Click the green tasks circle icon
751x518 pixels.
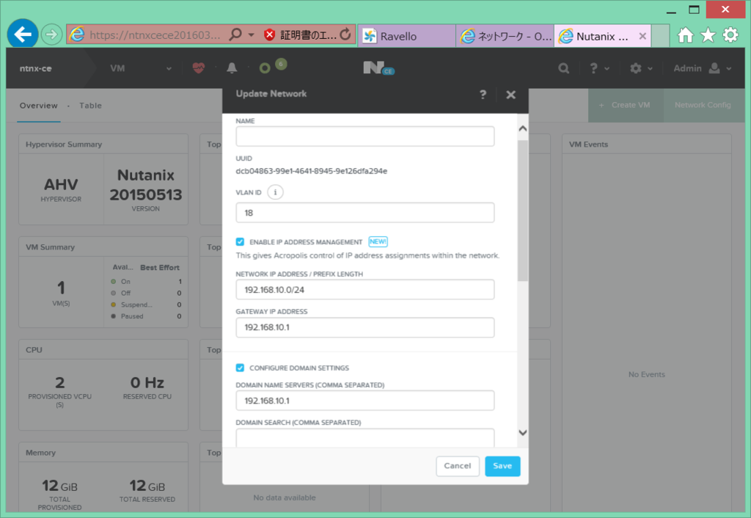pos(264,68)
